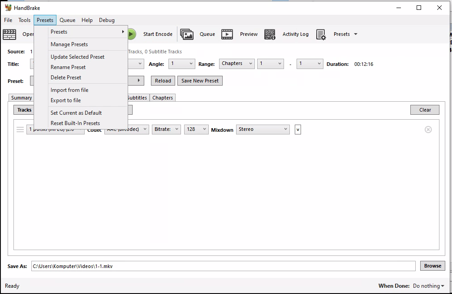Image resolution: width=452 pixels, height=294 pixels.
Task: Open the Bitrate 128 dropdown
Action: click(x=196, y=129)
